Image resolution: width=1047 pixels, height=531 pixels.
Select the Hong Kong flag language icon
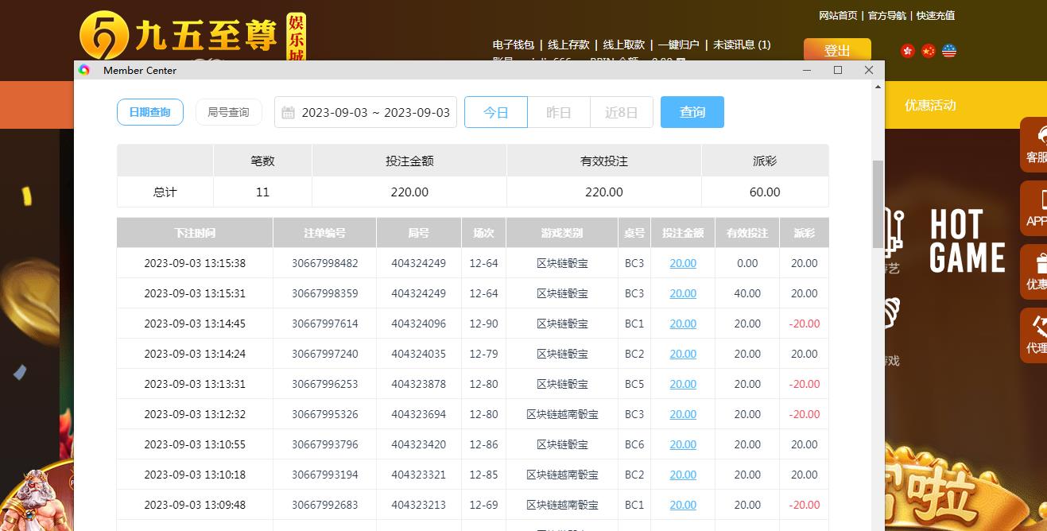click(908, 51)
